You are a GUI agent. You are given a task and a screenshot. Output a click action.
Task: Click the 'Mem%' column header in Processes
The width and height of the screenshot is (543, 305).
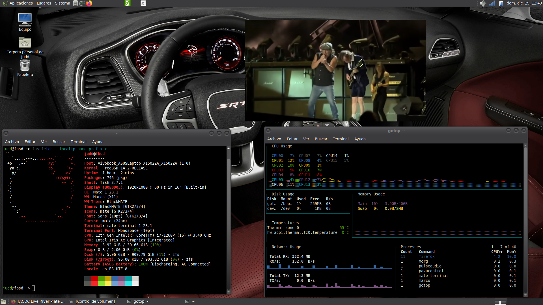[x=511, y=252]
